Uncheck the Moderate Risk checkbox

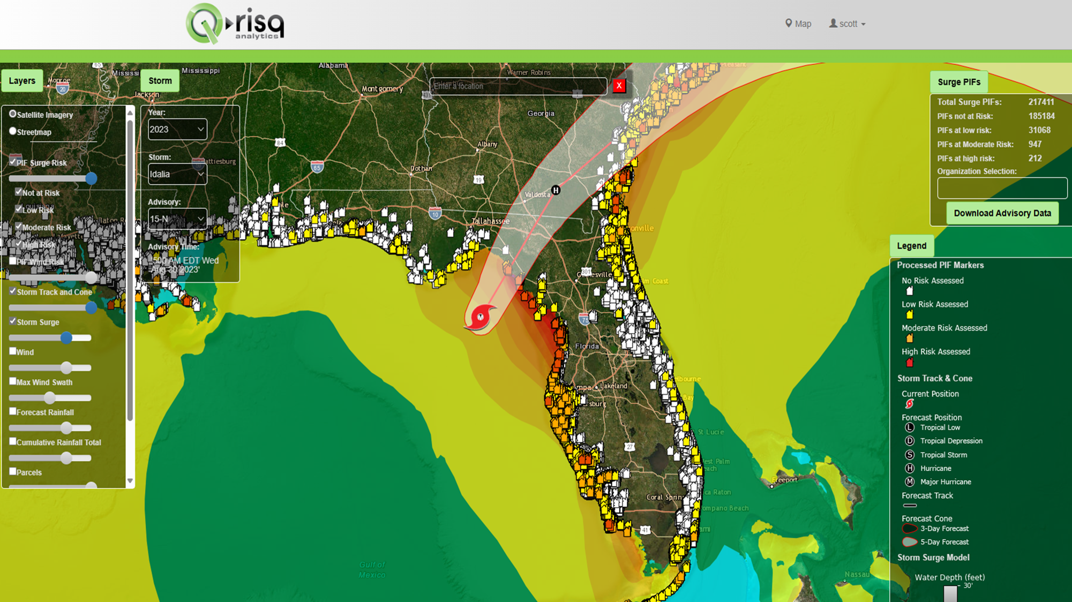[19, 227]
